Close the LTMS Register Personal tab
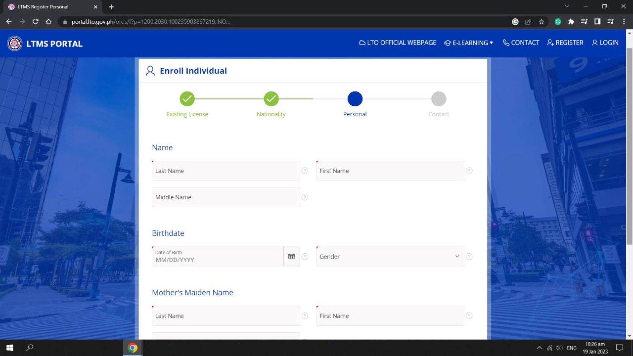This screenshot has height=356, width=633. 96,7
